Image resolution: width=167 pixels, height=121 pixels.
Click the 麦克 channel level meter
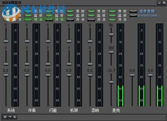[x=120, y=65]
